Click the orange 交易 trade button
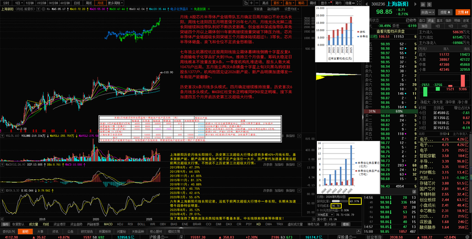This screenshot has height=239, width=472. click(x=462, y=12)
